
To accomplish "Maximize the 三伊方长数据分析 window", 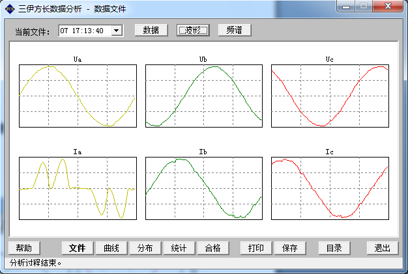I will [x=364, y=7].
